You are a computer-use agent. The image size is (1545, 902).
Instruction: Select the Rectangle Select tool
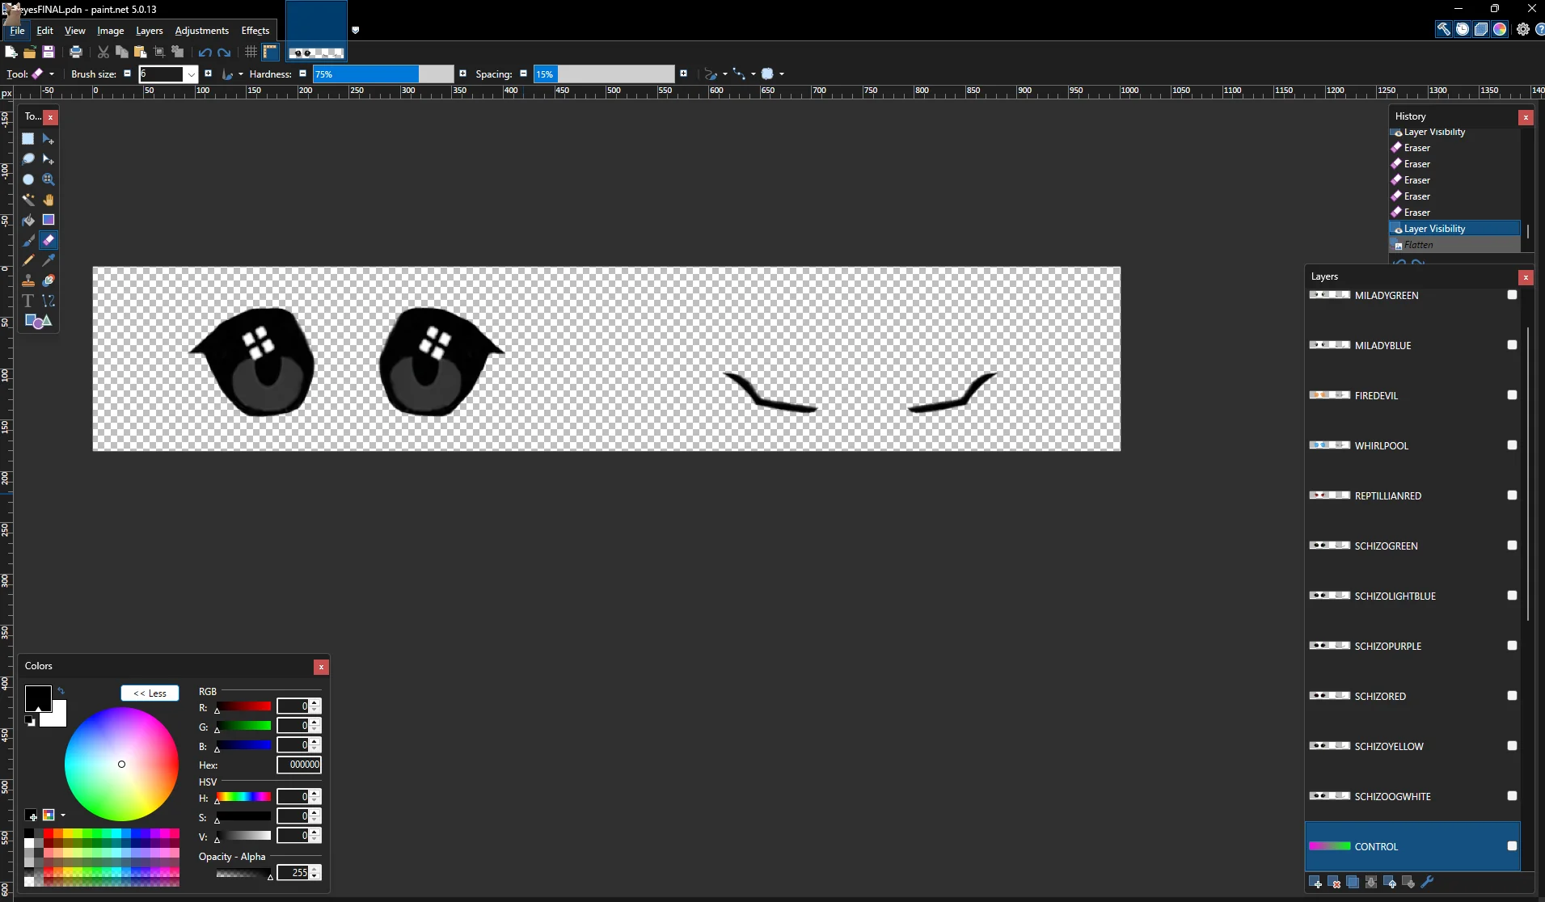pyautogui.click(x=28, y=139)
